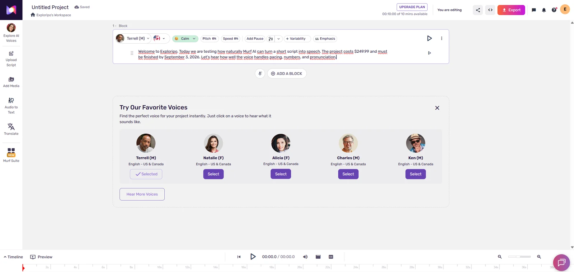
Task: Open the Calm voice style dropdown
Action: coord(185,39)
